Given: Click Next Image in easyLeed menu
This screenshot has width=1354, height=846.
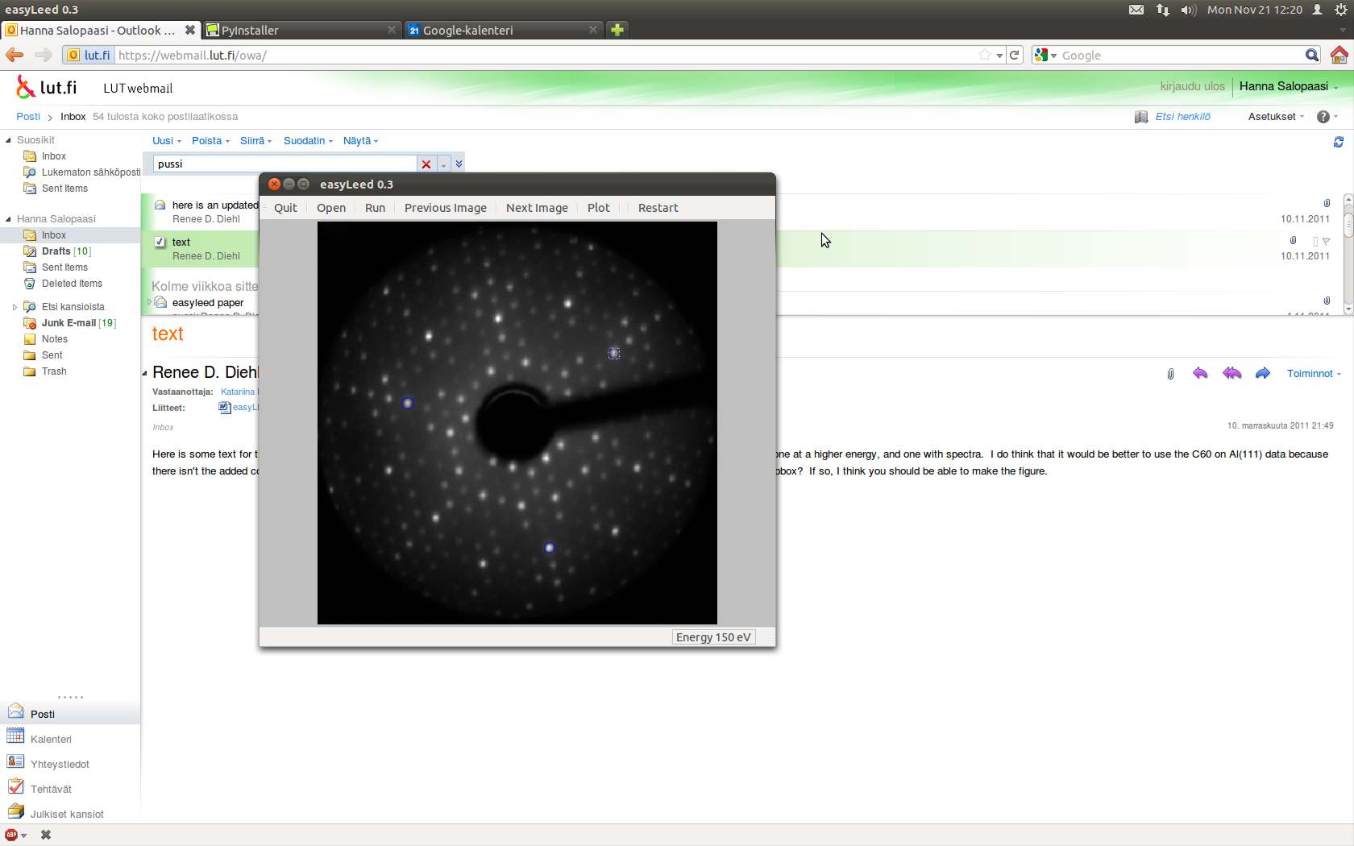Looking at the screenshot, I should click(537, 208).
